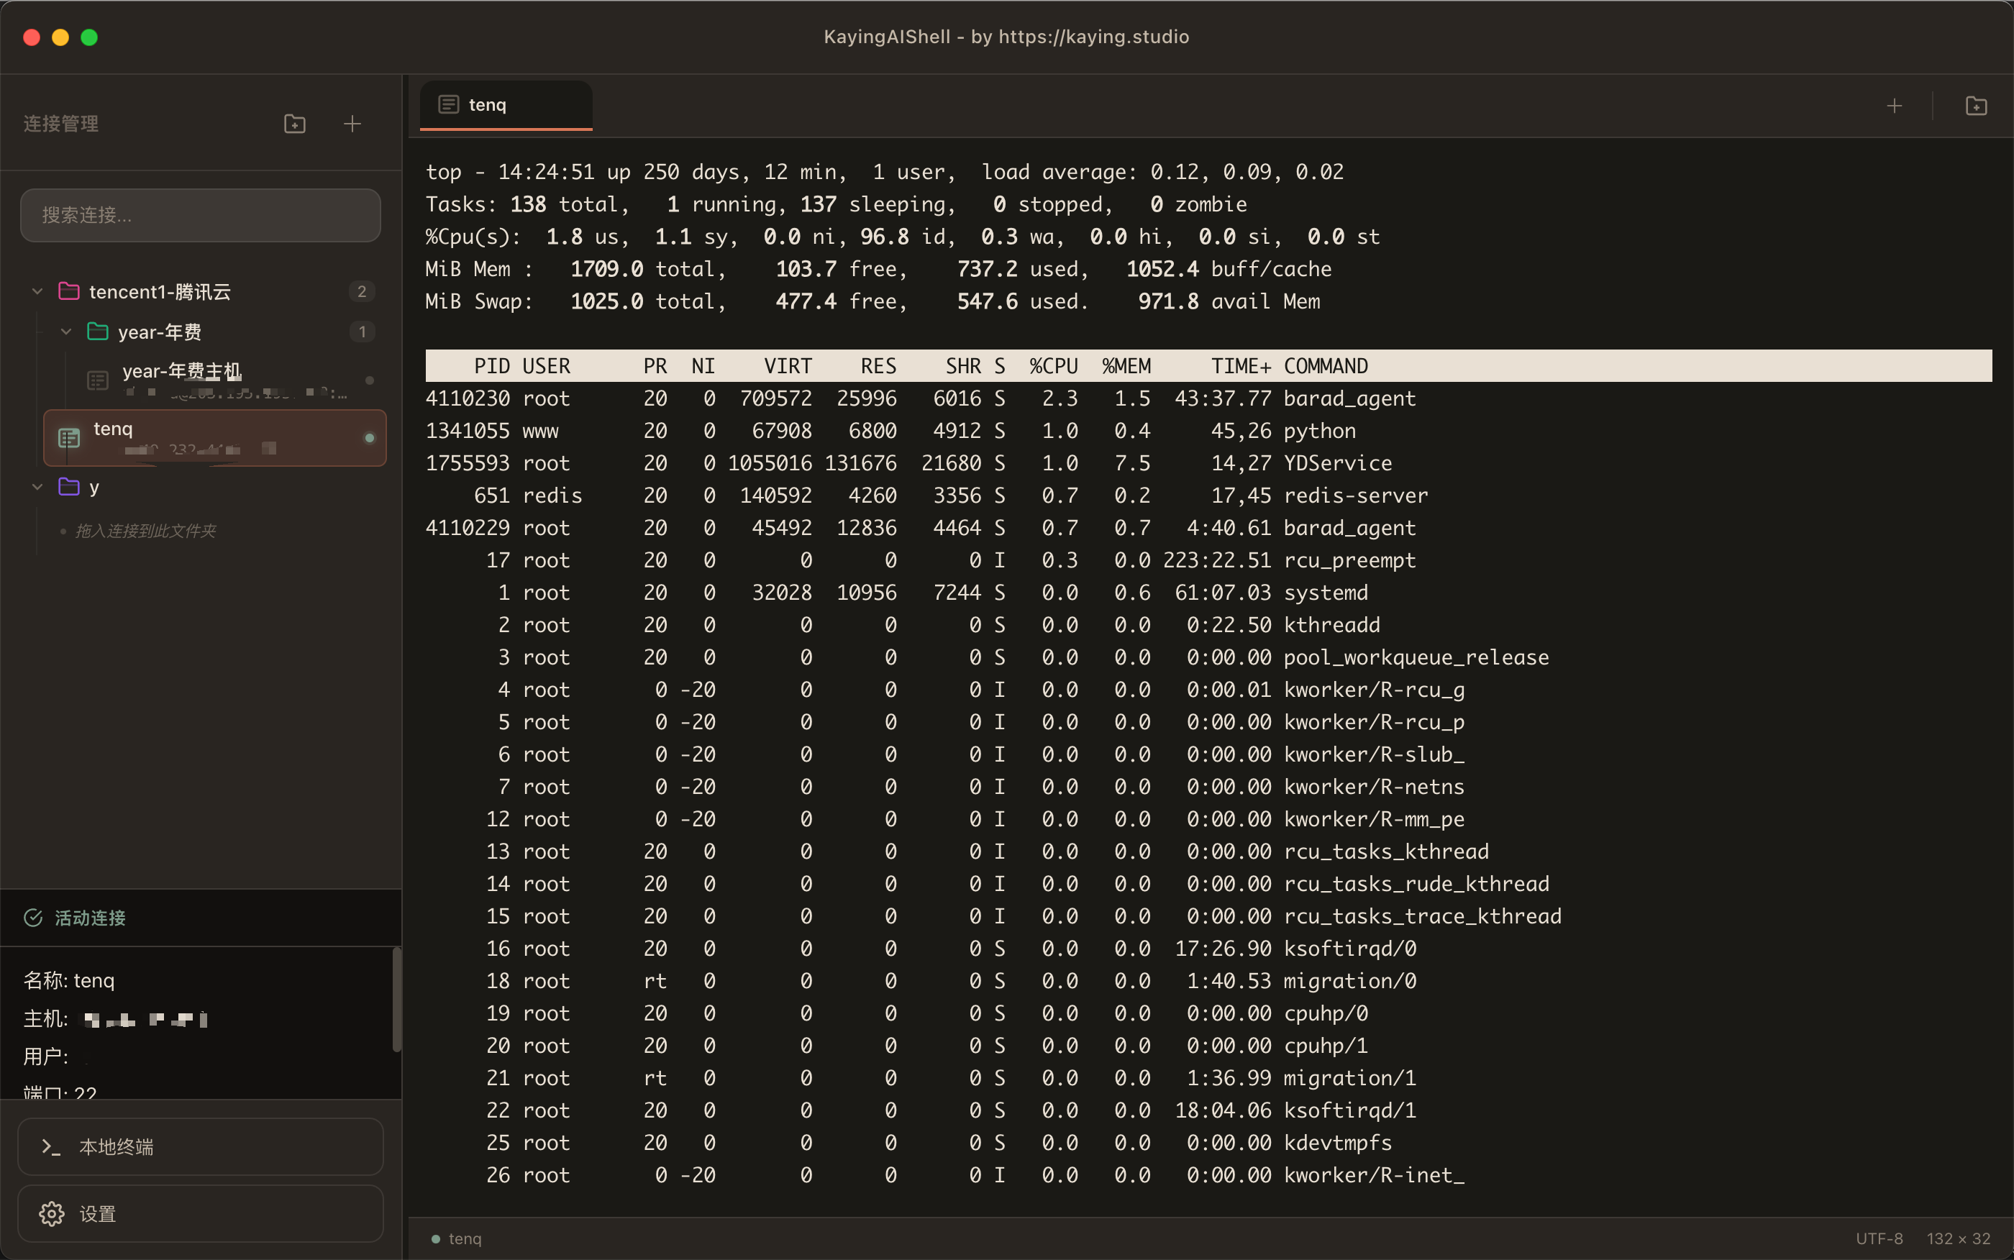Screen dimensions: 2014x1260
Task: Click the active connections check icon
Action: (33, 918)
